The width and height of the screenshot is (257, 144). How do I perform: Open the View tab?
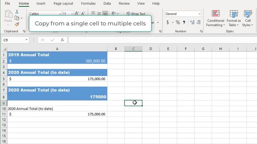pos(141,4)
